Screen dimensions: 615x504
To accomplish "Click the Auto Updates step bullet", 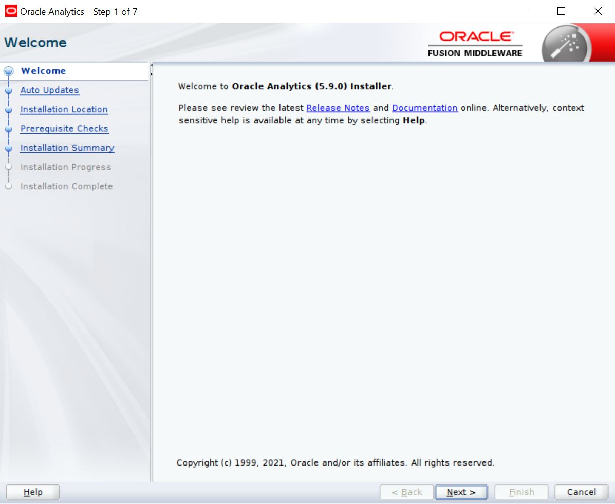I will click(x=9, y=90).
